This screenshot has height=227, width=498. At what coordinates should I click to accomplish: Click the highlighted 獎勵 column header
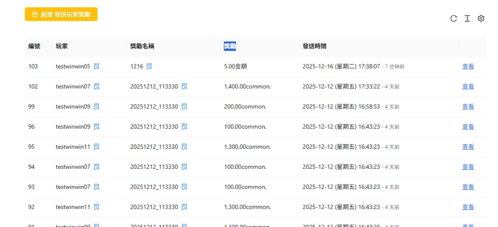(230, 46)
